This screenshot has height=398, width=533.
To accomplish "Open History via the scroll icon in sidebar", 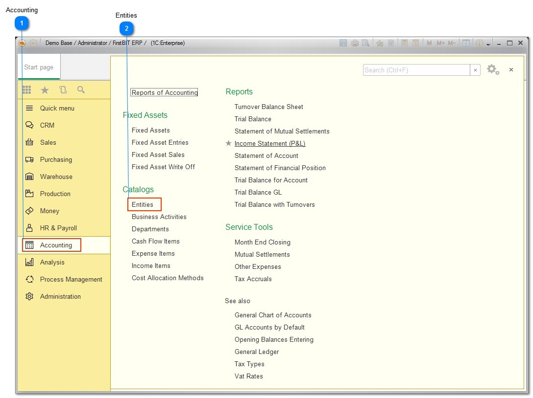I will (63, 90).
